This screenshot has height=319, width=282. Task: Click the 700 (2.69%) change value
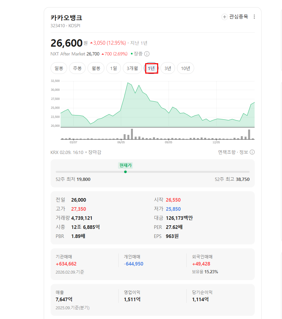114,54
